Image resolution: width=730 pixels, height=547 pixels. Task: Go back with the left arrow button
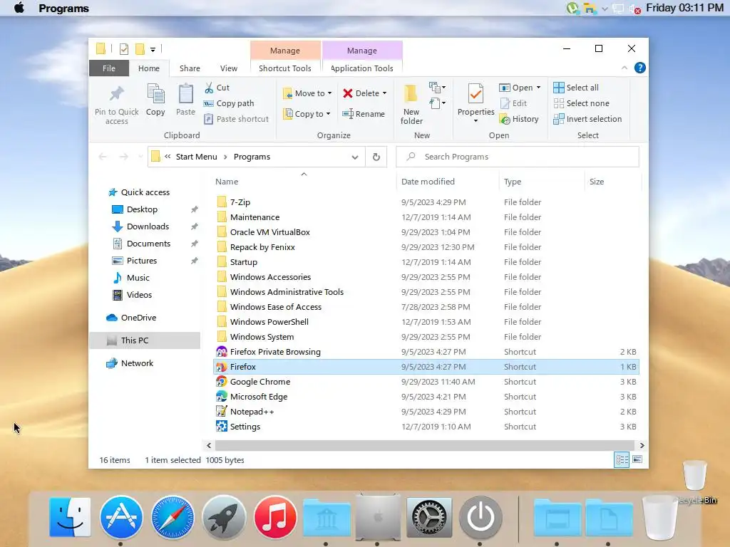click(x=103, y=157)
